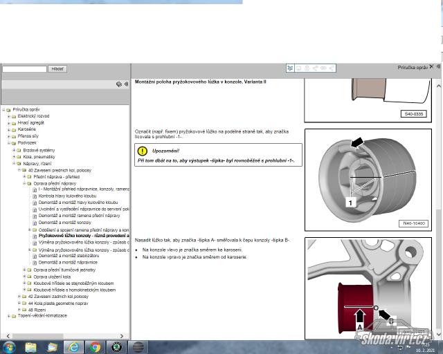The width and height of the screenshot is (443, 354).
Task: Expand Brzdové systémy in the tree
Action: 15,150
